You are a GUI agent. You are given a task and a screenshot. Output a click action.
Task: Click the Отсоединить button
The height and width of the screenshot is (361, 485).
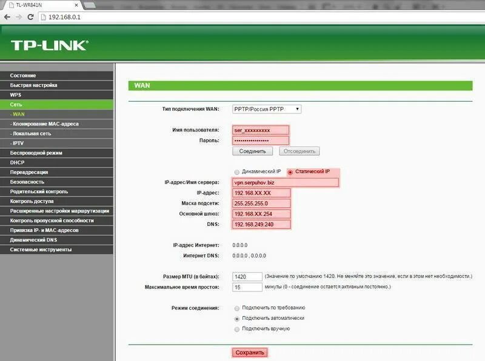(299, 151)
